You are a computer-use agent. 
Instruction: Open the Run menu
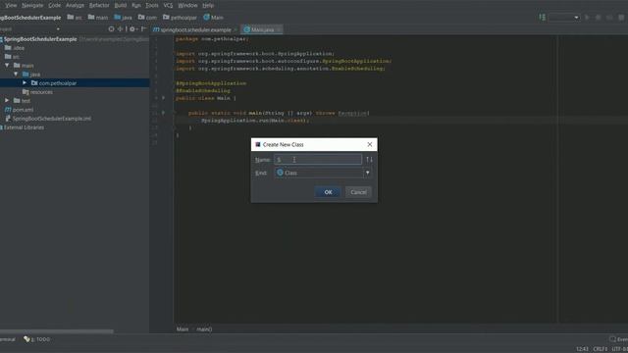click(x=136, y=5)
